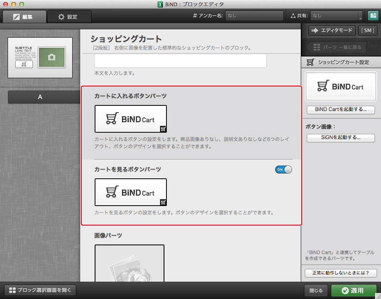381x299 pixels.
Task: Open ブロック選択画面を開く
Action: click(40, 290)
